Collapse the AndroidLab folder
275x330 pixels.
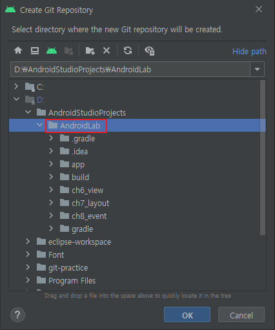[39, 125]
